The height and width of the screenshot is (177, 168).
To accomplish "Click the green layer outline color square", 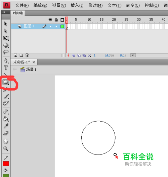I will tap(62, 27).
